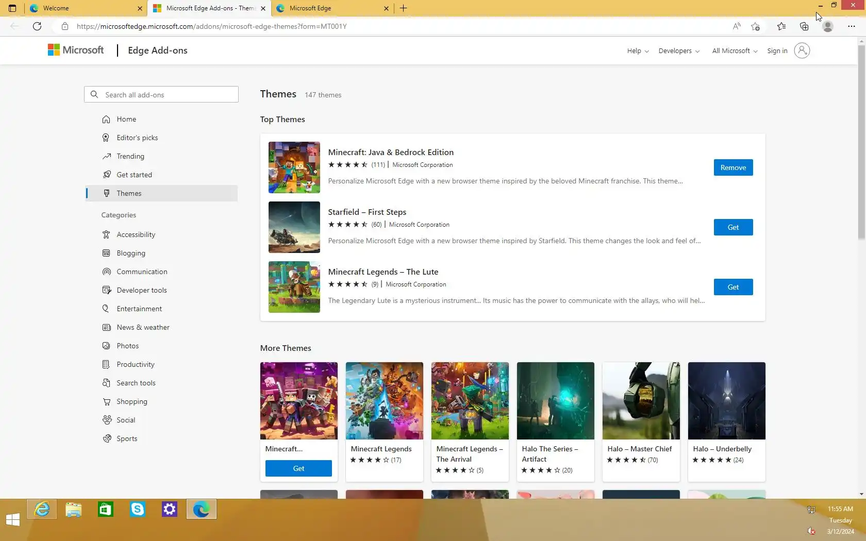The width and height of the screenshot is (866, 541).
Task: Open Minecraft: Java & Bedrock Edition title
Action: coord(391,152)
